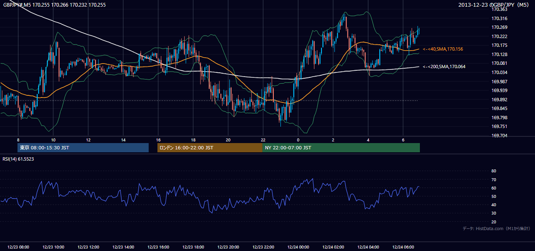The height and width of the screenshot is (251, 535).
Task: Click the date label 12/23 22:00
Action: click(263, 247)
